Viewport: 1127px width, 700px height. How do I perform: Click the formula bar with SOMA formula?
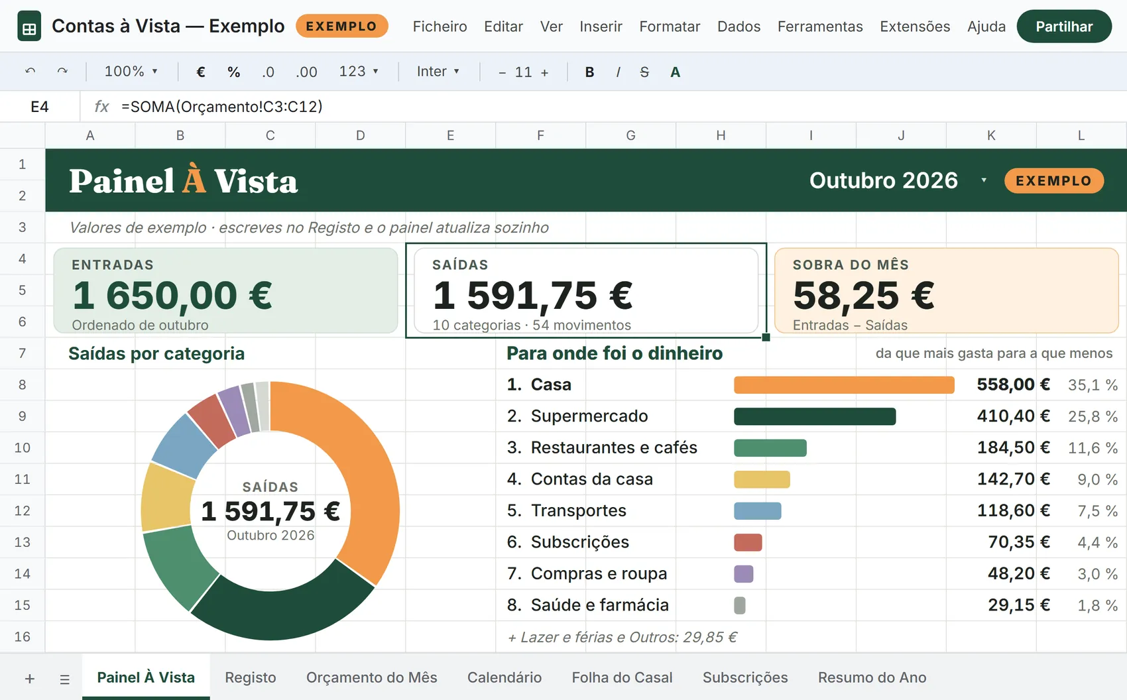coord(603,106)
